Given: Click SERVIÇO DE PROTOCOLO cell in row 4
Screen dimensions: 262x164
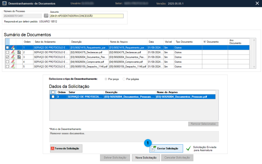Looking at the screenshot, I should click(x=51, y=62).
